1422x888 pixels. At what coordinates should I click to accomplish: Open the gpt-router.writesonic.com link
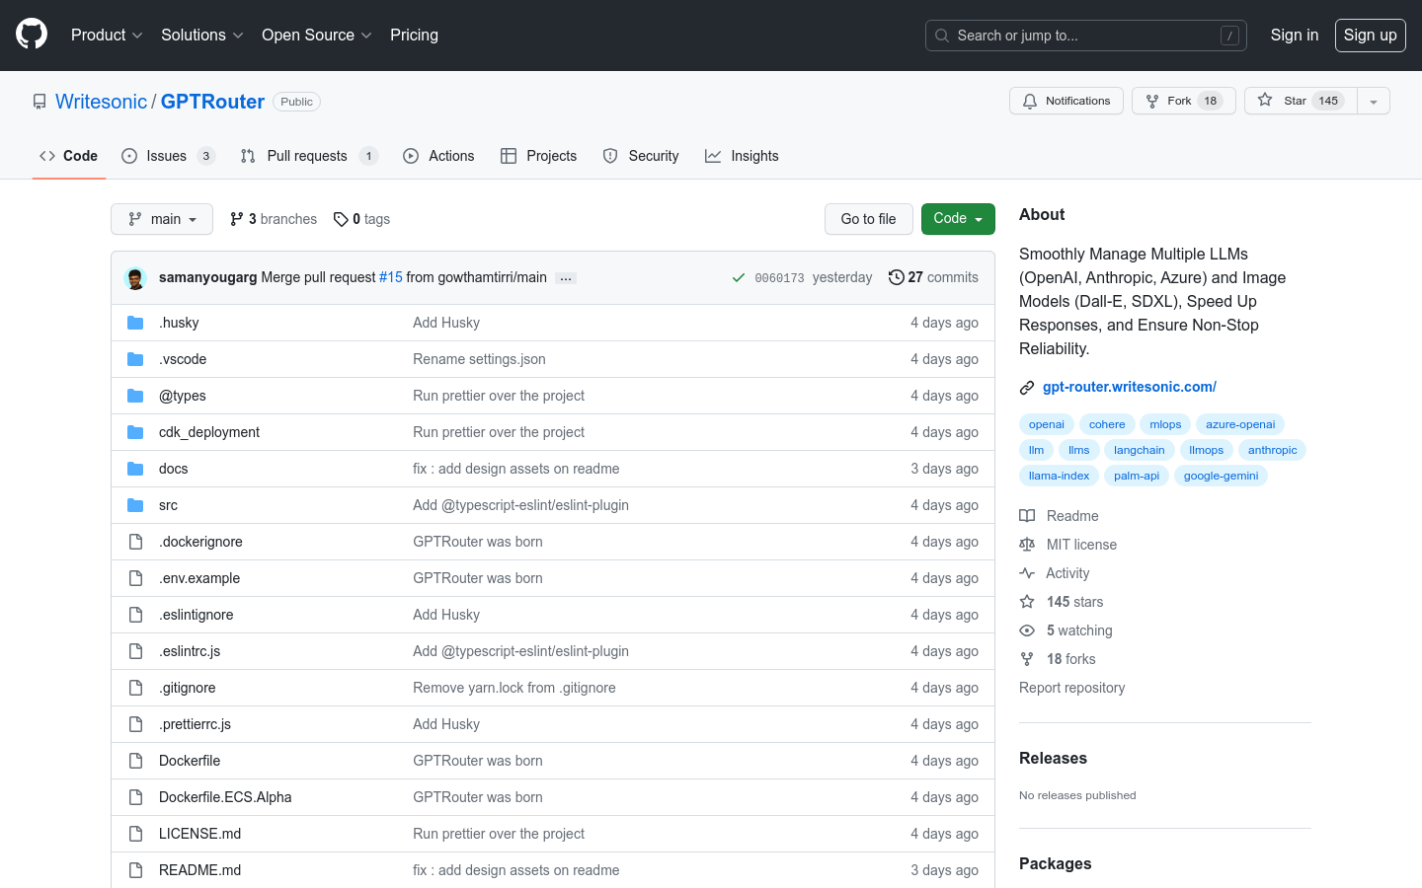tap(1129, 387)
